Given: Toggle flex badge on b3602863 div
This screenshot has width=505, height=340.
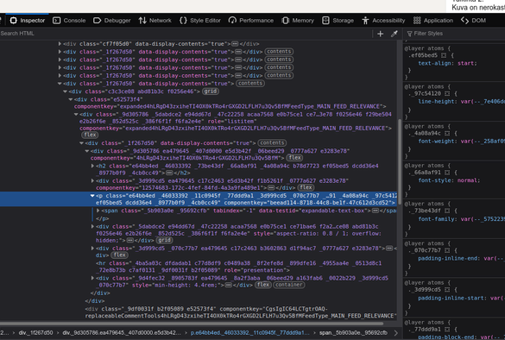Looking at the screenshot, I should coord(119,255).
